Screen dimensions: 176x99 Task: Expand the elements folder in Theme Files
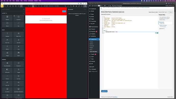tap(162, 29)
